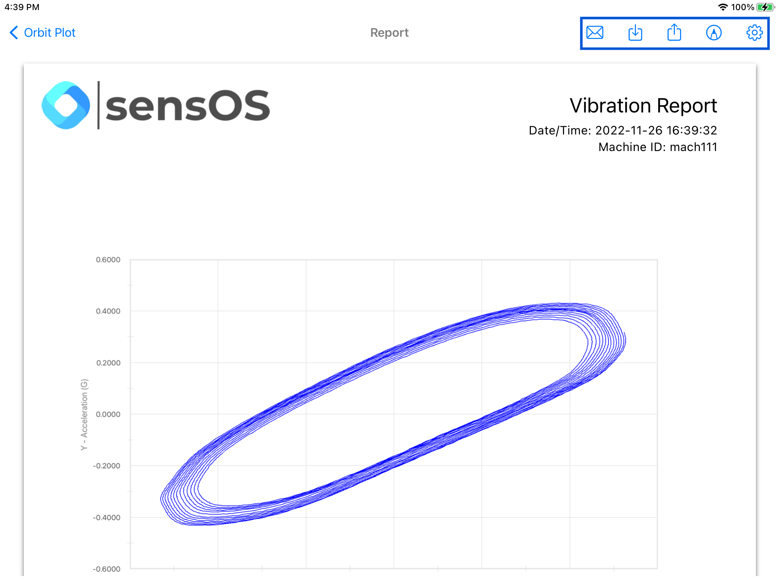779x584 pixels.
Task: Tap the 0.0000 y-axis tick label
Action: [108, 414]
